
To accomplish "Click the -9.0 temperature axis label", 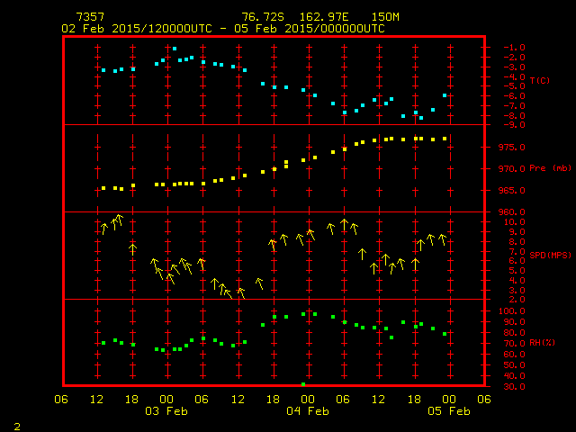I will pyautogui.click(x=514, y=125).
